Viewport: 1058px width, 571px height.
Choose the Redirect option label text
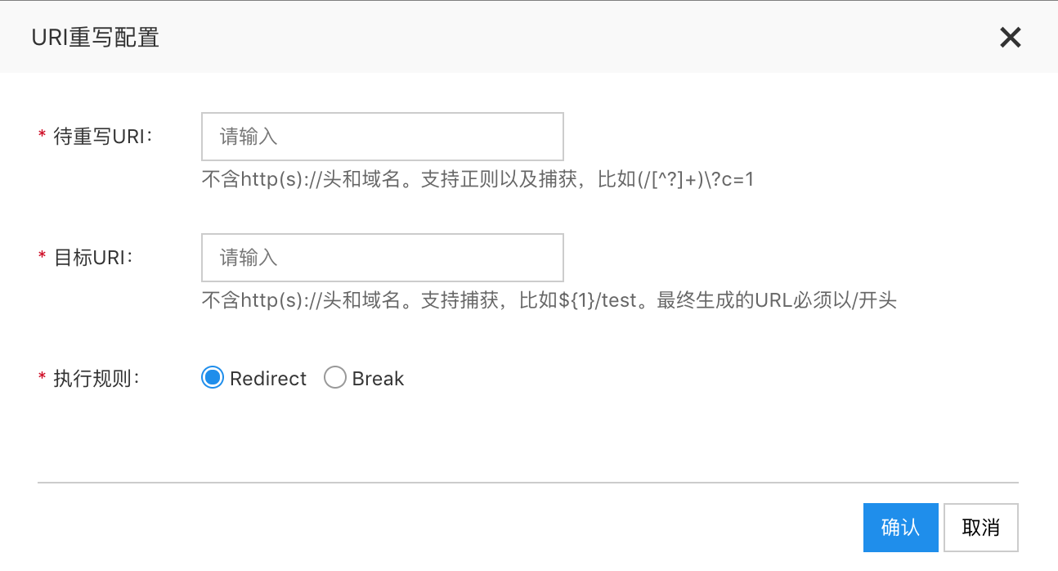coord(268,379)
